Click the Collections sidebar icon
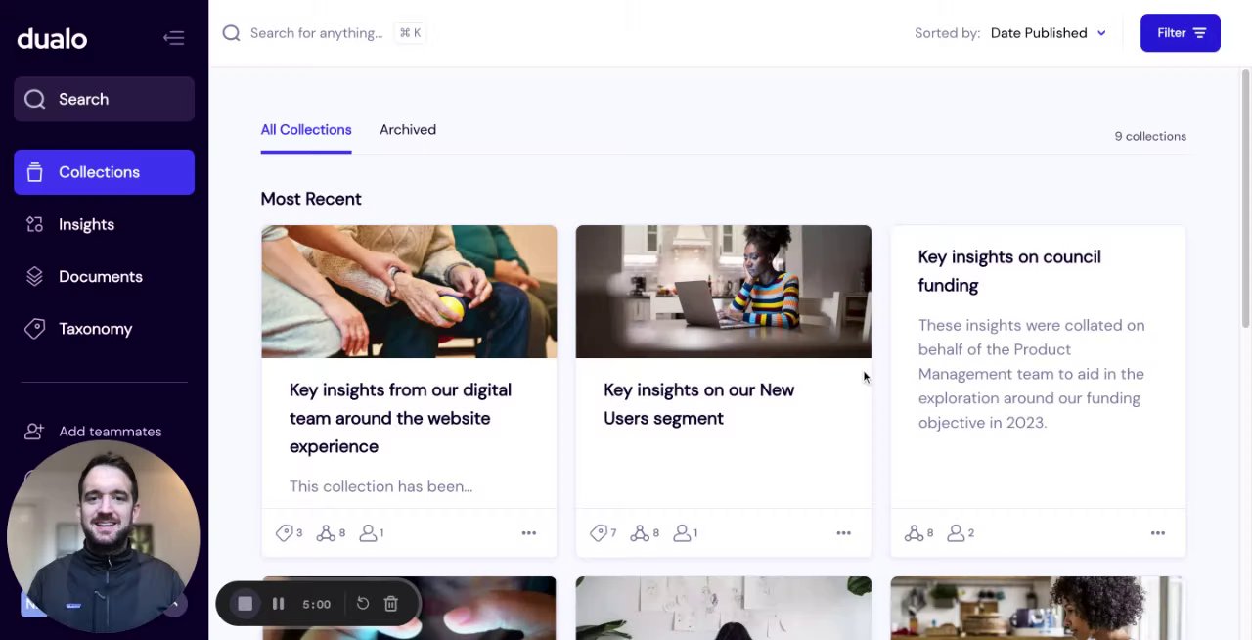This screenshot has height=640, width=1252. (34, 172)
